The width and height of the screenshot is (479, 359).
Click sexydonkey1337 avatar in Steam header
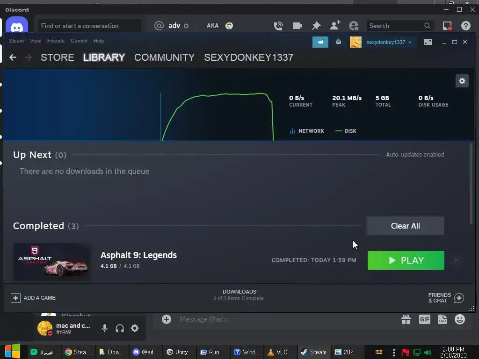point(356,42)
